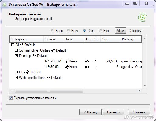Screen dimensions: 156x121
Task: Maximize the OSGeo4W setup window
Action: click(135, 3)
